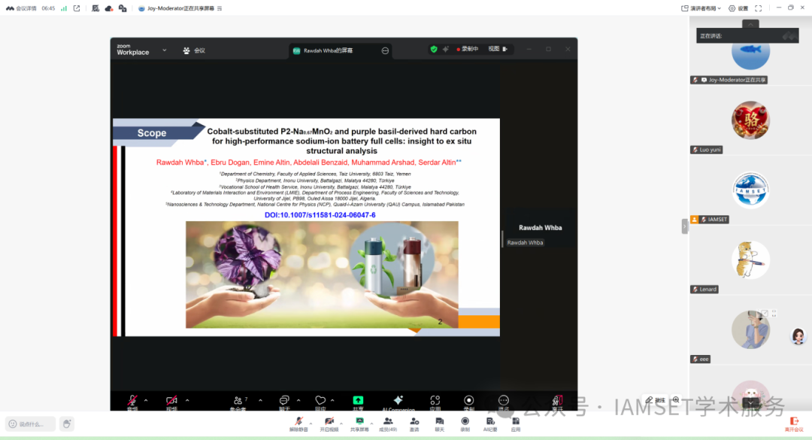The height and width of the screenshot is (440, 812).
Task: Toggle mute in the Zoom Workplace toolbar
Action: click(132, 402)
